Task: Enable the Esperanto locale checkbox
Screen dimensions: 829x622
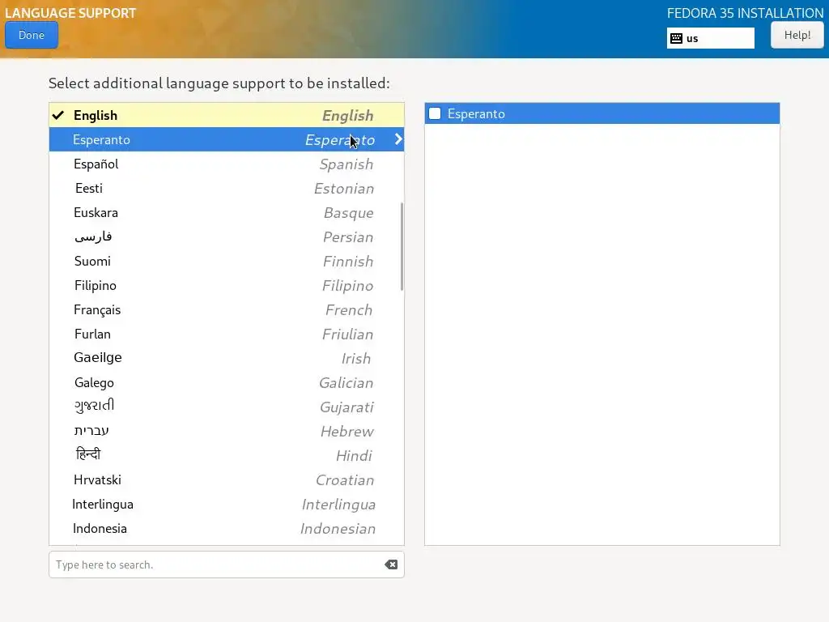Action: [x=435, y=113]
